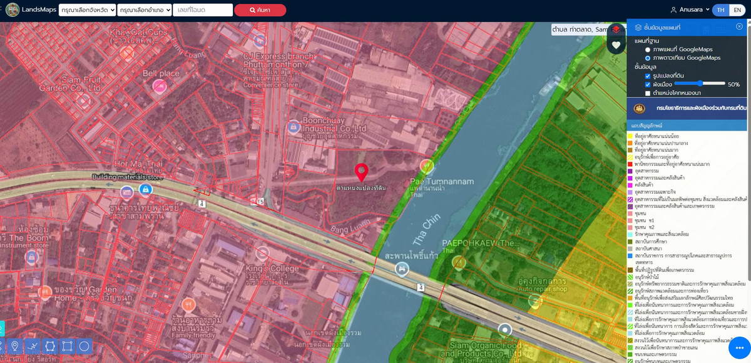Screen dimensions: 751x363
Task: Select the circle drawing tool
Action: (84, 346)
